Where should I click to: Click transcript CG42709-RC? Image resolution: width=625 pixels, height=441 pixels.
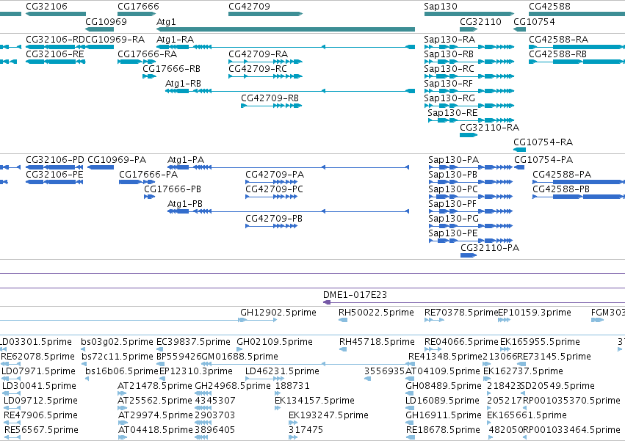(x=265, y=76)
